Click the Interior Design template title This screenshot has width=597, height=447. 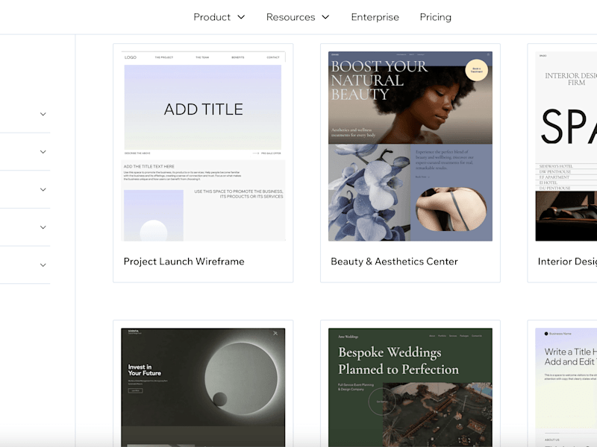pyautogui.click(x=567, y=261)
